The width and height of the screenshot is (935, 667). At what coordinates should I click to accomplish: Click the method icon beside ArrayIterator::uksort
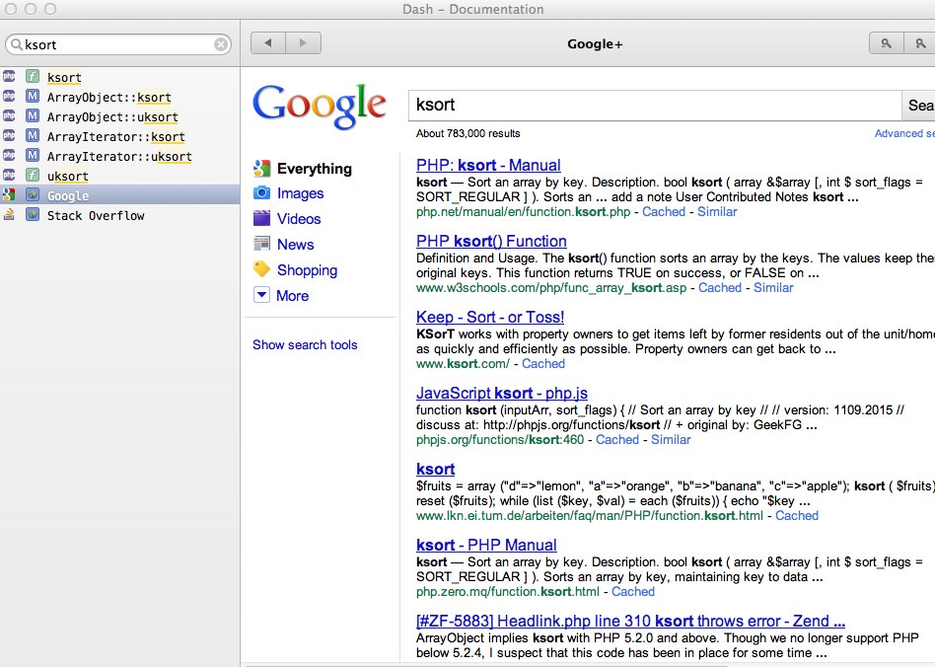click(x=33, y=155)
